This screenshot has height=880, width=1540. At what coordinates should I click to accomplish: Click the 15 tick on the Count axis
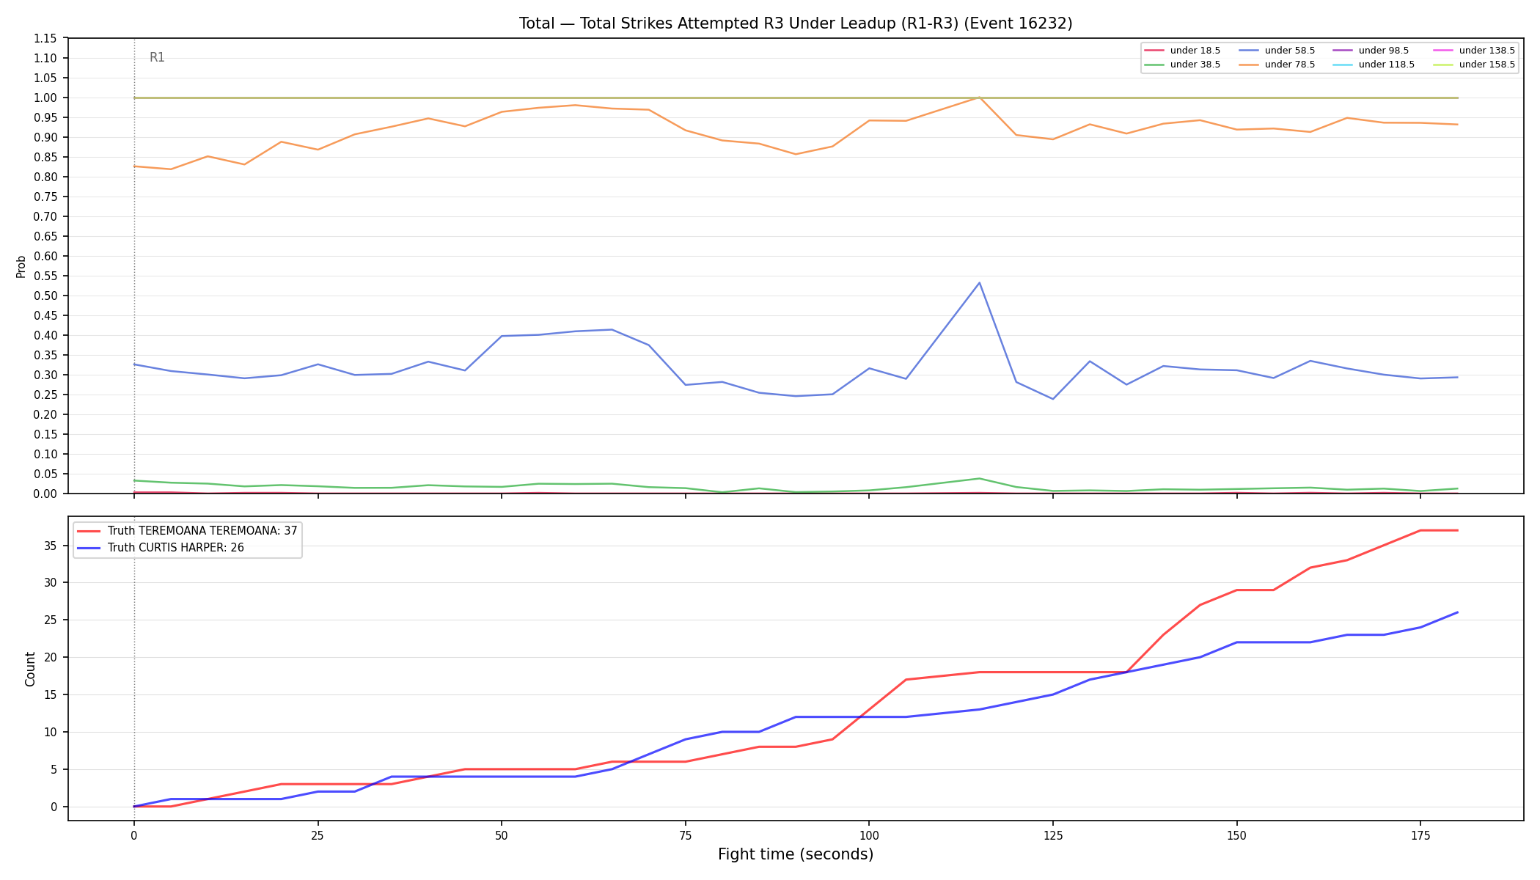coord(51,695)
